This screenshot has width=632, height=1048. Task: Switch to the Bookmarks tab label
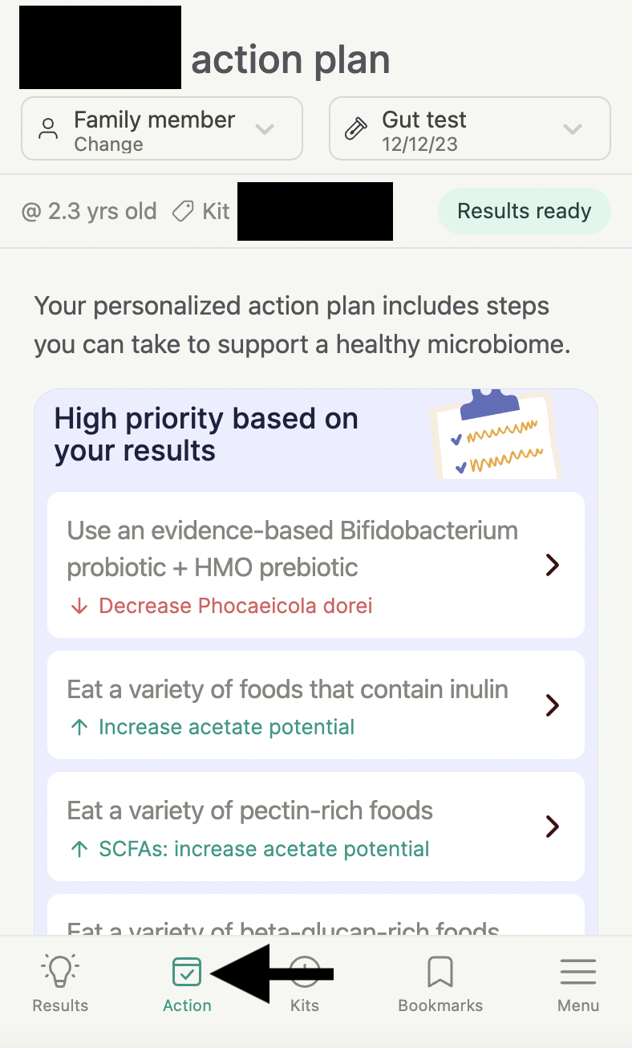coord(440,1005)
